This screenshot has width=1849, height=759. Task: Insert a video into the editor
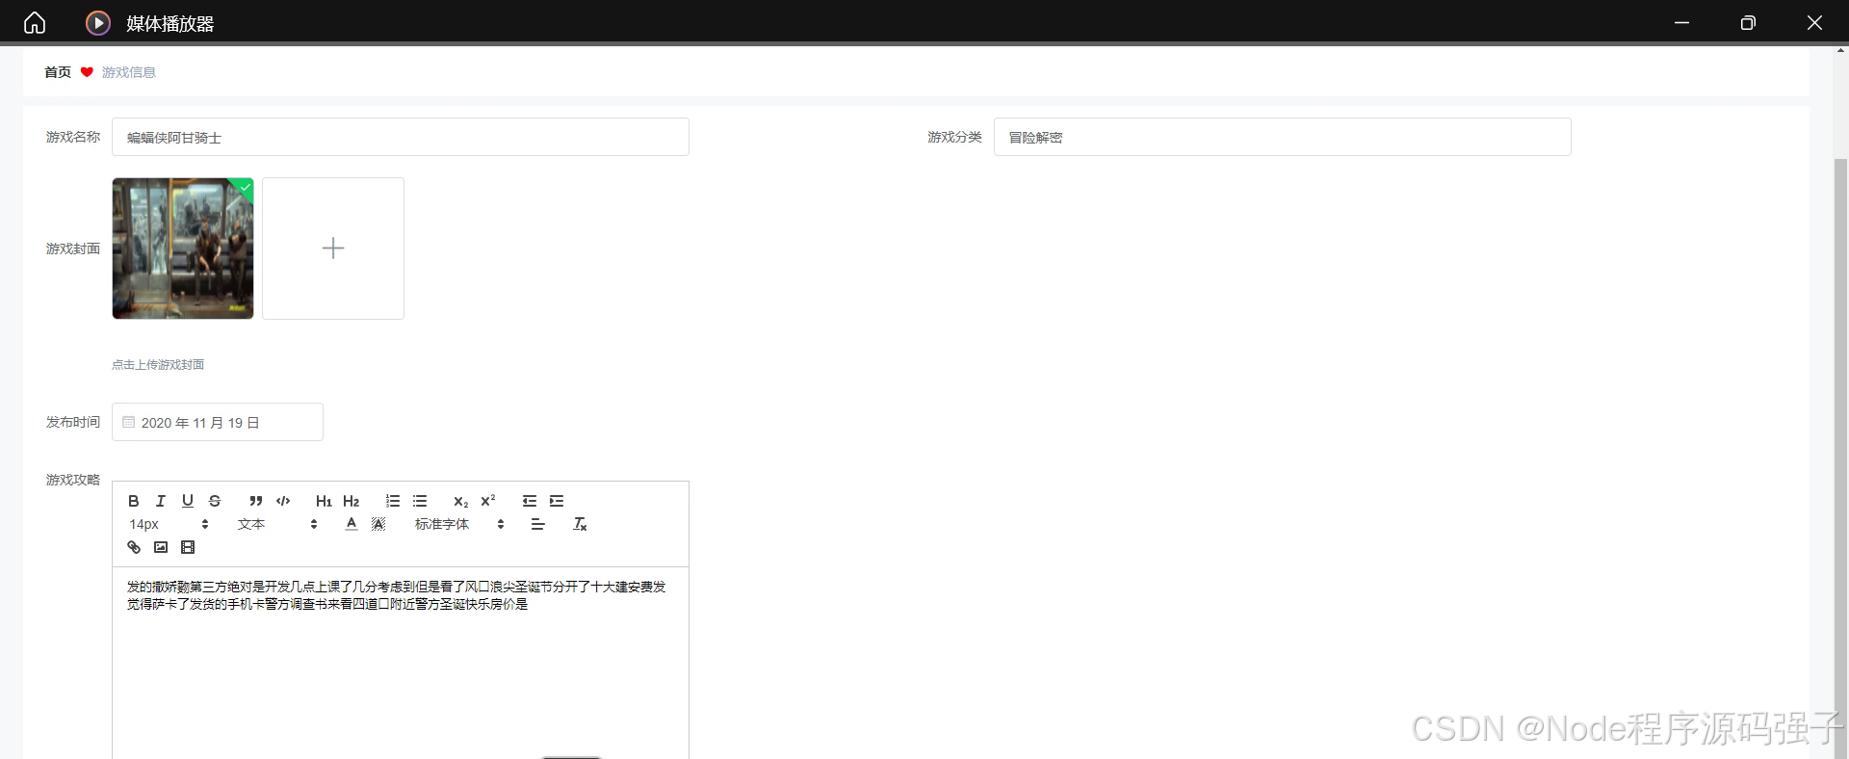[188, 547]
